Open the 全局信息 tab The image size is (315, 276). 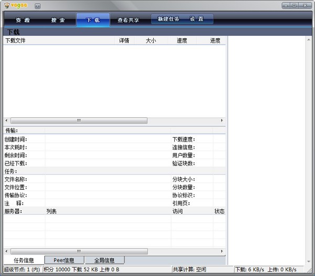tap(104, 260)
